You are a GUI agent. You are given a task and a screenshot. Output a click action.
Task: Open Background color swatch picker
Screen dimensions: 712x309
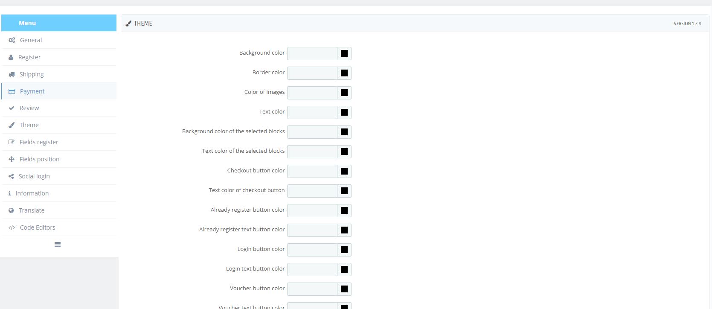[x=344, y=53]
